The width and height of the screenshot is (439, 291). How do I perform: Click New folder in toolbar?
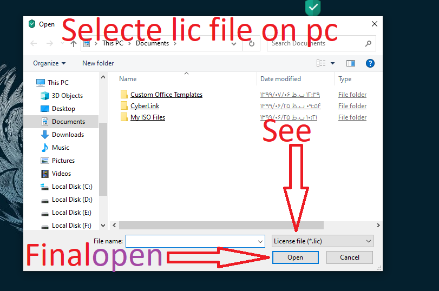[98, 63]
